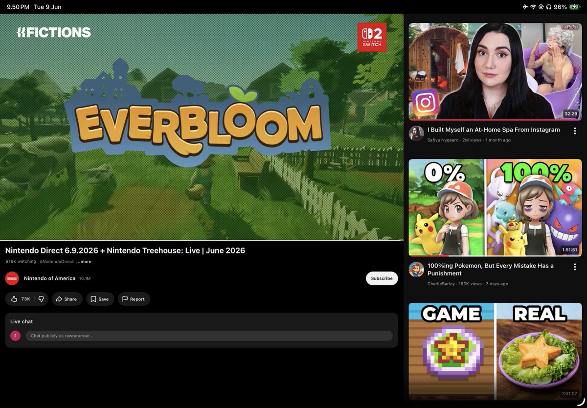Click the Safiya Nygaard video metadata line

click(x=469, y=140)
